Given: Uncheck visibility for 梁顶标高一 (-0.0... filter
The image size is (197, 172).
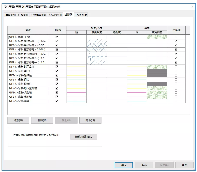Looking at the screenshot, I should click(57, 41).
